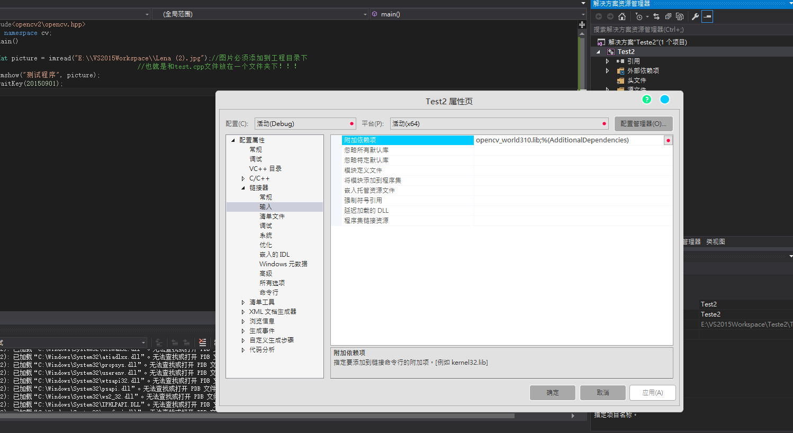Select Windows 元数据 tree item

point(283,264)
